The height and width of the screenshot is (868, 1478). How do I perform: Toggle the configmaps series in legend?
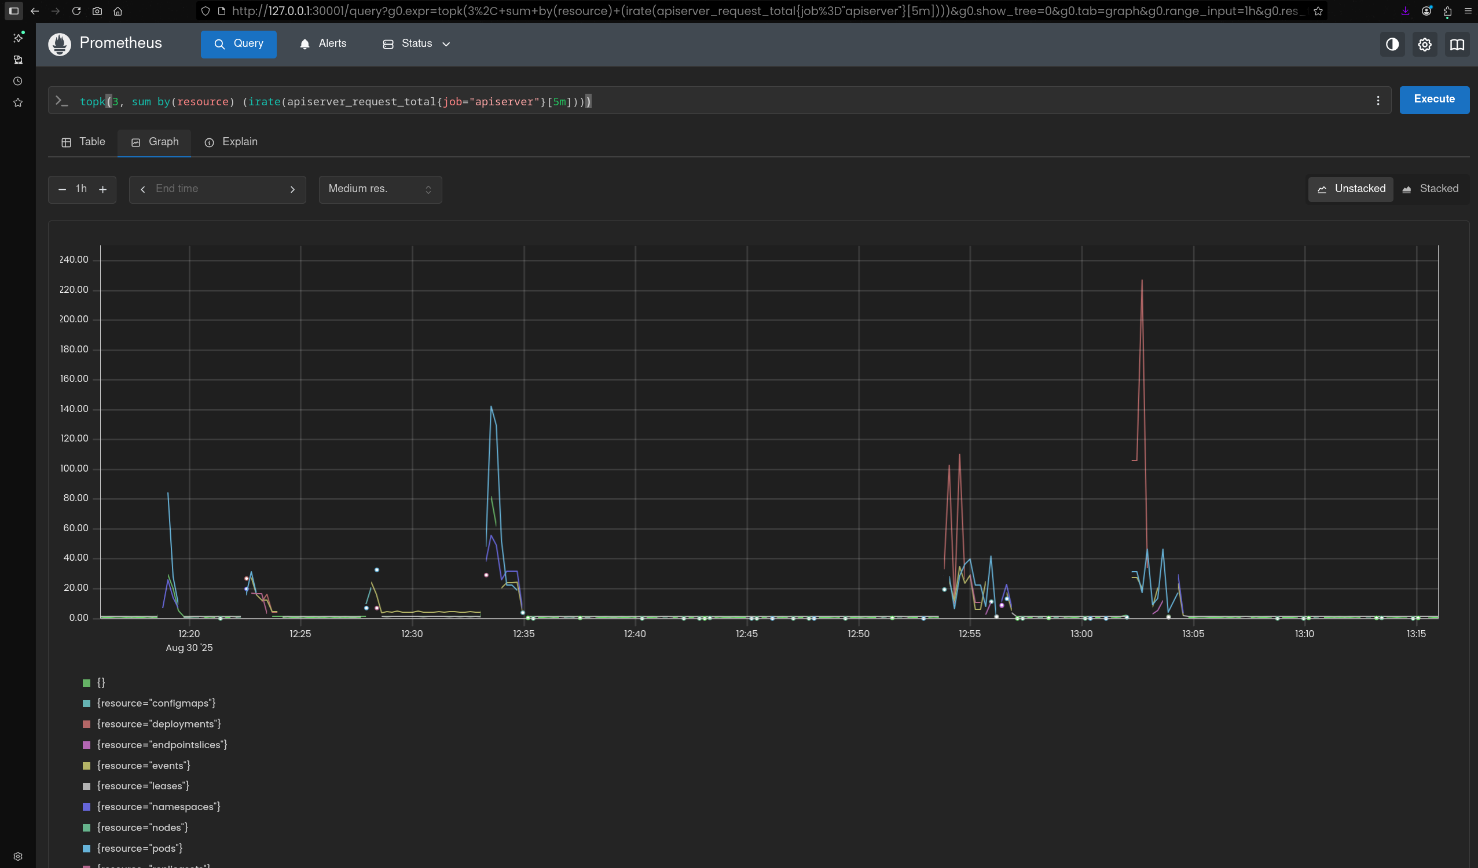pyautogui.click(x=149, y=703)
